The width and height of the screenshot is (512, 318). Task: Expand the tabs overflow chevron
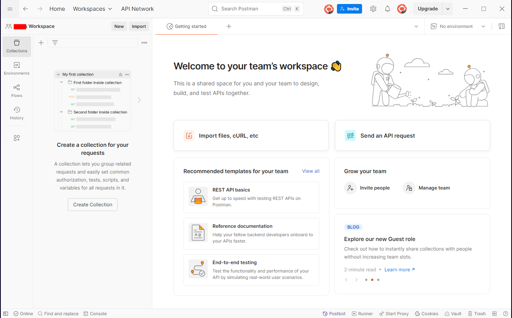[416, 26]
